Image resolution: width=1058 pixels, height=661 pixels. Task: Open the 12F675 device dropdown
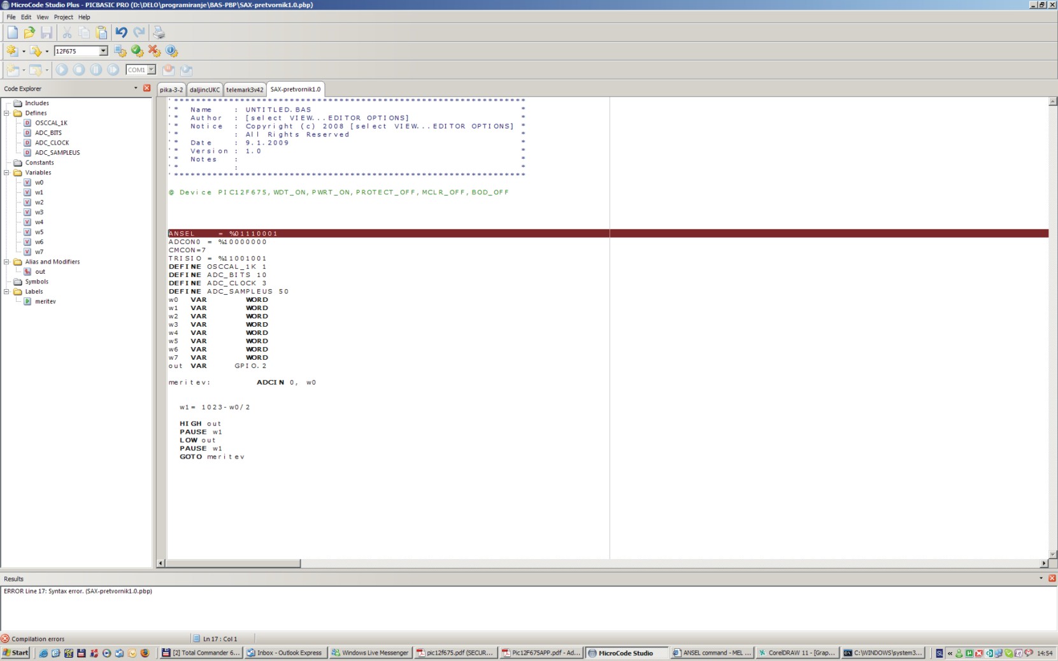(103, 51)
